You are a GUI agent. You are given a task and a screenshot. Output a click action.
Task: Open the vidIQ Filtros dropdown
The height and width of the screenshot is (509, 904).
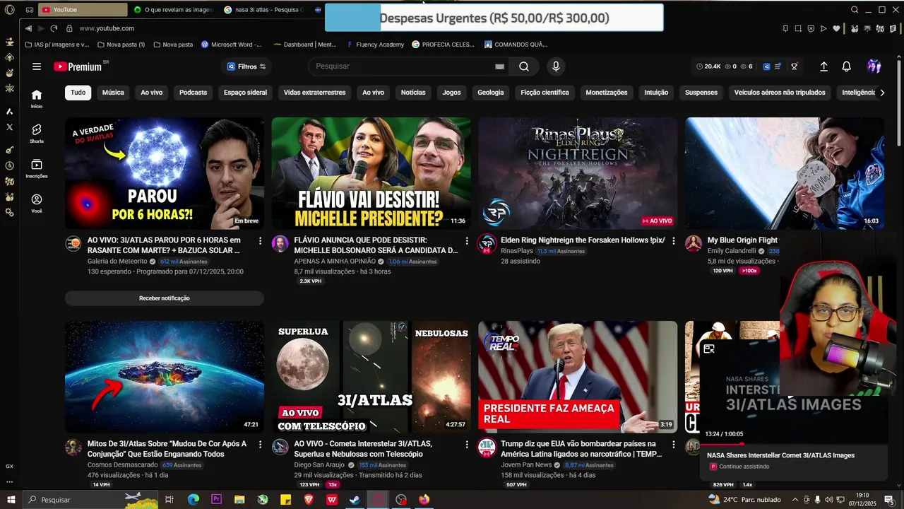(x=246, y=66)
